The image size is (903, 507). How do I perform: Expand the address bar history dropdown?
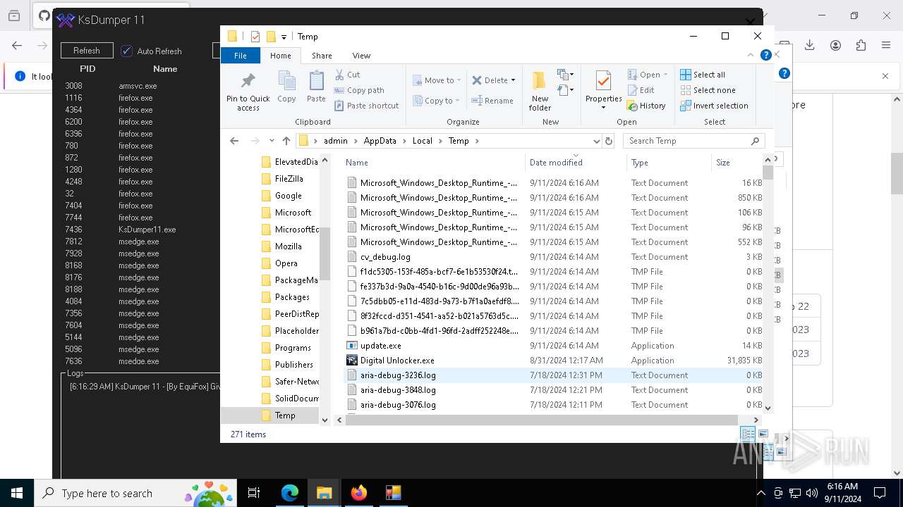coord(597,141)
